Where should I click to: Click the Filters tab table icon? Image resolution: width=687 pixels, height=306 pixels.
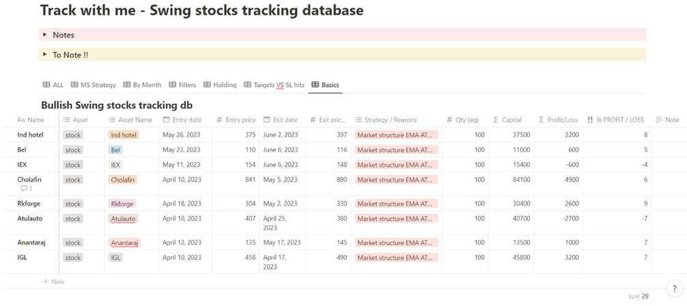pyautogui.click(x=172, y=85)
